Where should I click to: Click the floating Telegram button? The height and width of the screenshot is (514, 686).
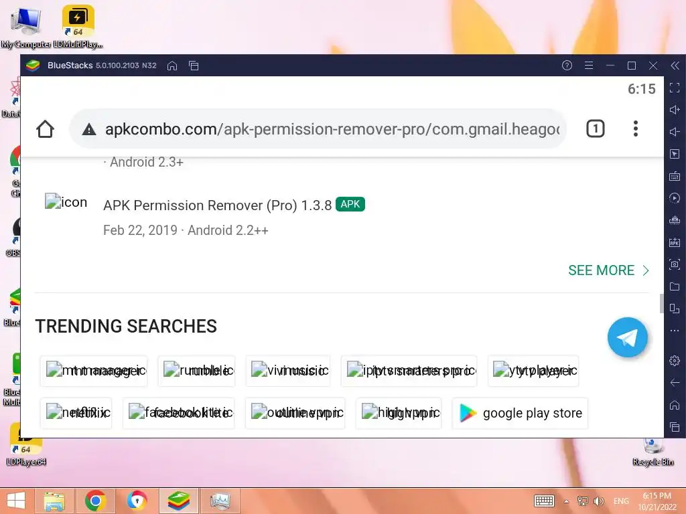pos(627,337)
